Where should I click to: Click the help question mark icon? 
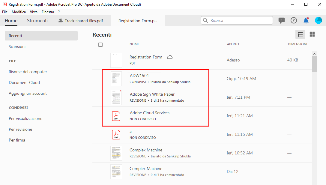click(294, 20)
